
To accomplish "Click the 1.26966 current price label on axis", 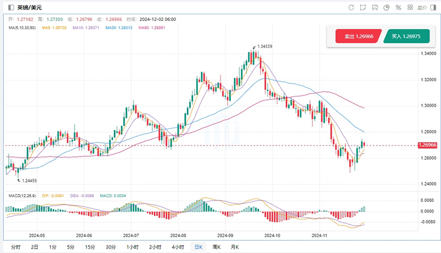I will (428, 145).
